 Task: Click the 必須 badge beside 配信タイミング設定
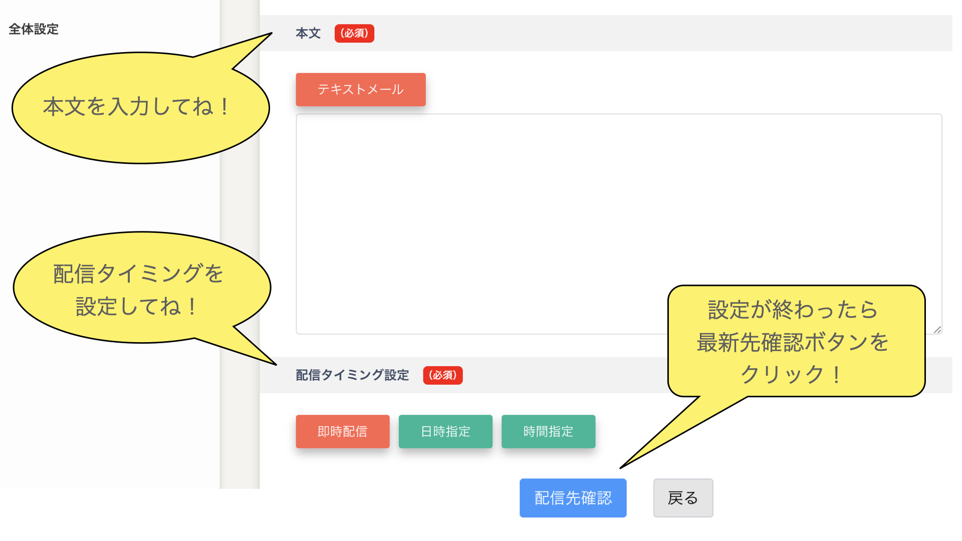(x=442, y=375)
